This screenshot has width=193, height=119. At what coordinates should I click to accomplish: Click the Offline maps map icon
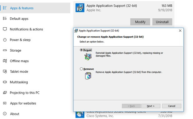point(5,61)
